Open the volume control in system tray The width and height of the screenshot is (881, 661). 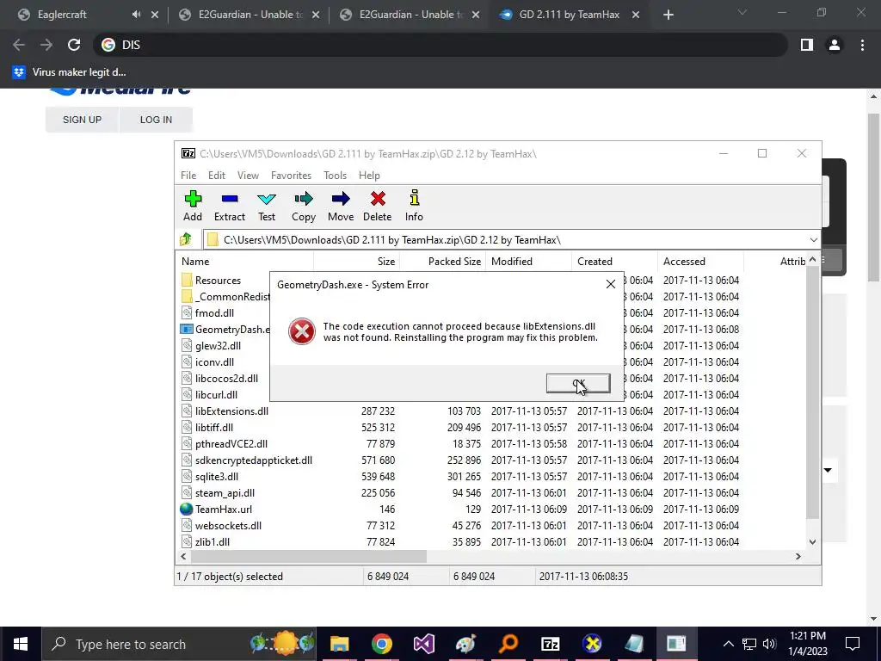coord(770,644)
